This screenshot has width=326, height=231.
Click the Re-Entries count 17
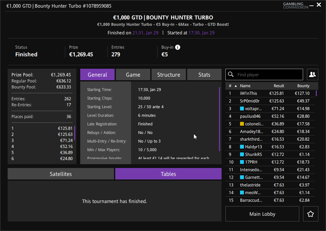pyautogui.click(x=69, y=105)
